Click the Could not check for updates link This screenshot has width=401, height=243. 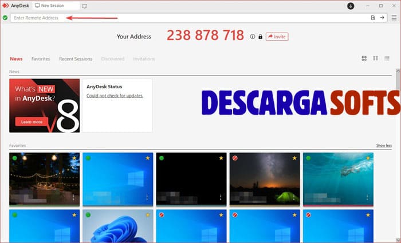[115, 96]
